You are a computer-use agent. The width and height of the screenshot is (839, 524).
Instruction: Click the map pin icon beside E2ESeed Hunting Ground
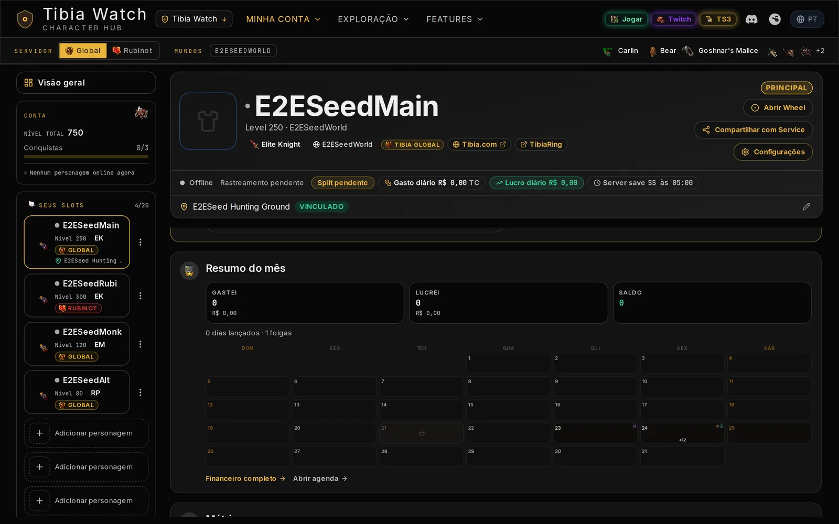pyautogui.click(x=184, y=207)
